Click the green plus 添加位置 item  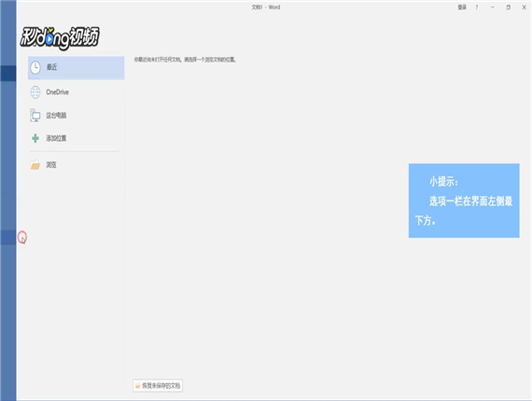pos(76,138)
